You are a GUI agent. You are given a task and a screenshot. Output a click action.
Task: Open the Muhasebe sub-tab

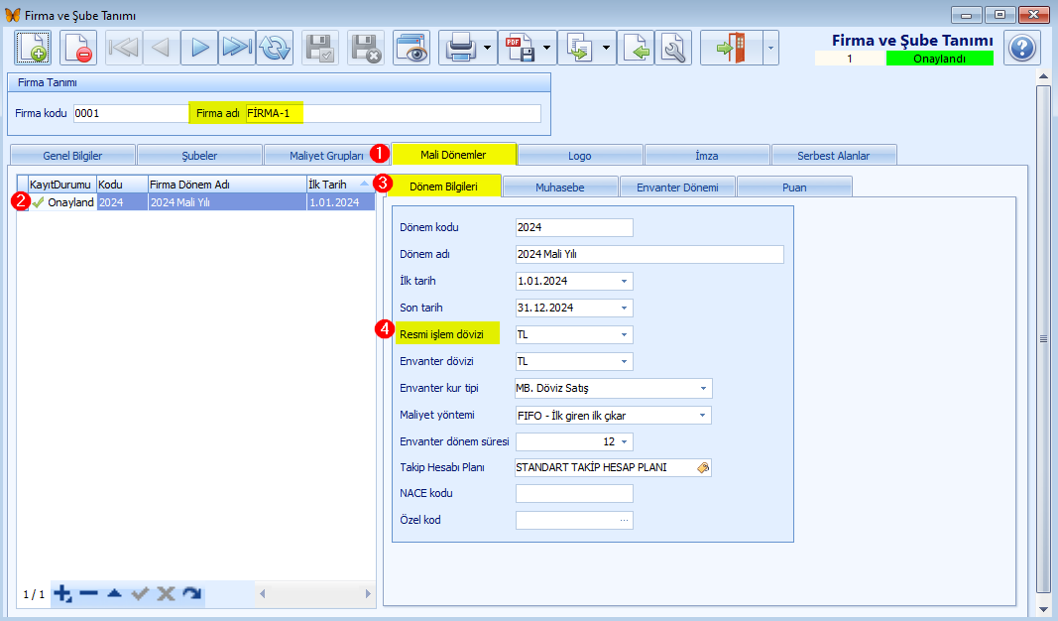tap(560, 186)
